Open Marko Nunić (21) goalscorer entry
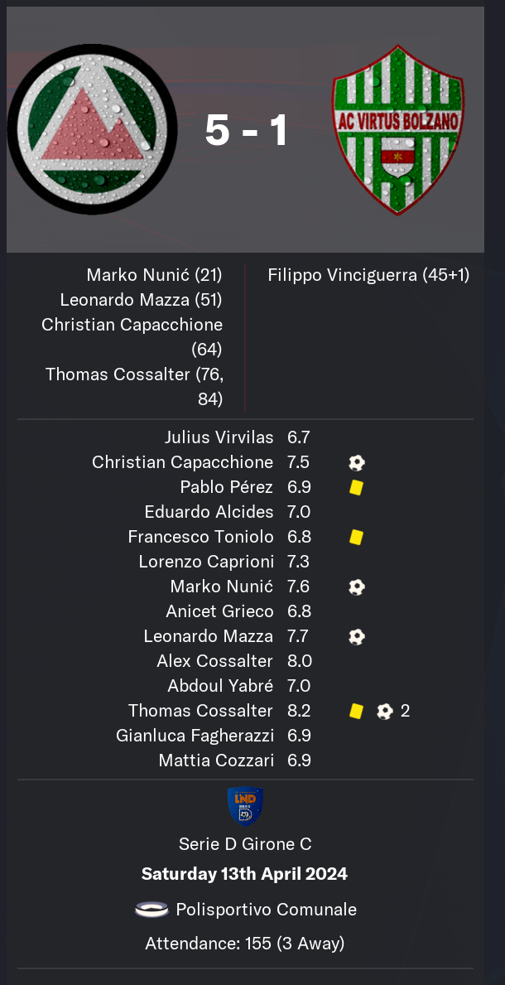505x985 pixels. coord(154,275)
